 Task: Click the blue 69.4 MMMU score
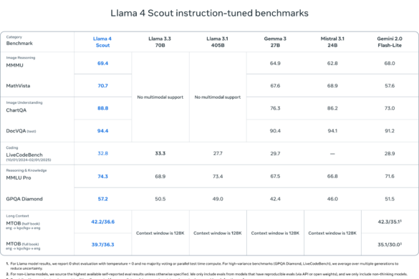click(102, 63)
